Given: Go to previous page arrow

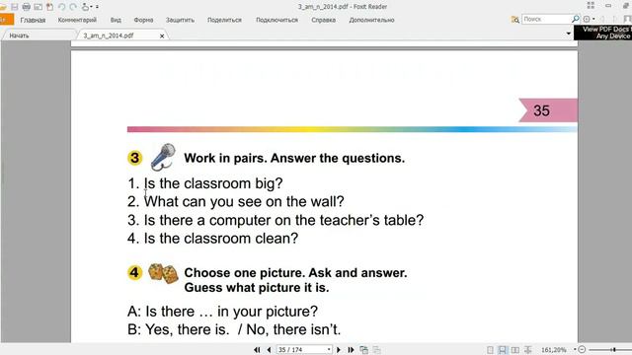Looking at the screenshot, I should pyautogui.click(x=269, y=350).
